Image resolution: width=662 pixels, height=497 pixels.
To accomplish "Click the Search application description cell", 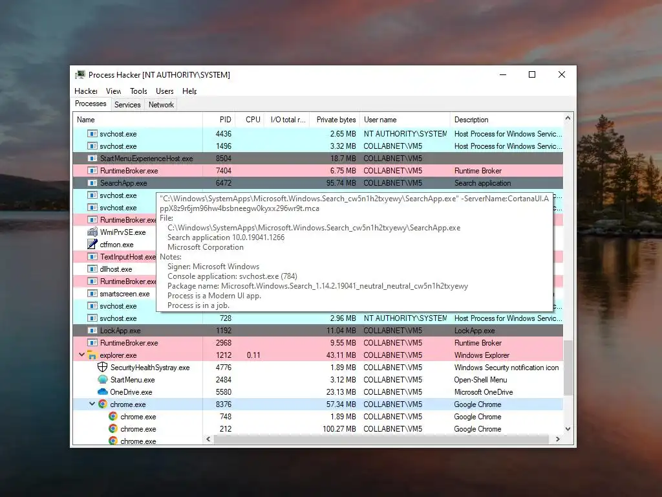I will click(x=482, y=182).
